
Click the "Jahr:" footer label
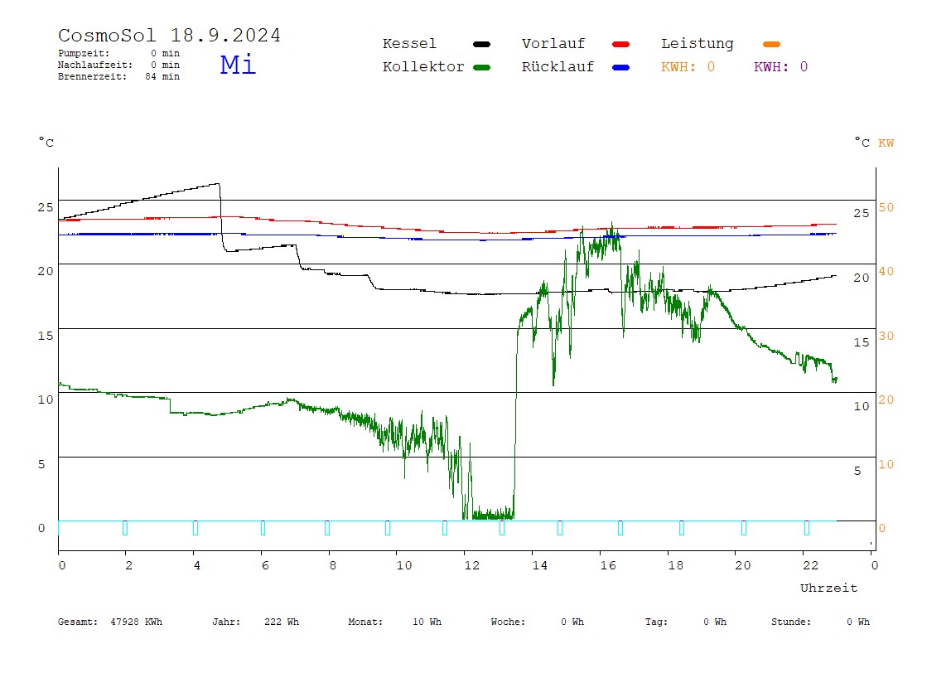226,622
